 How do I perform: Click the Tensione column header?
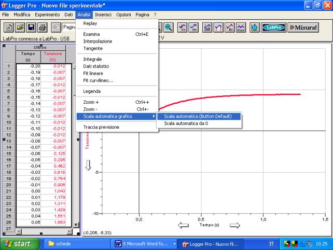coord(53,57)
